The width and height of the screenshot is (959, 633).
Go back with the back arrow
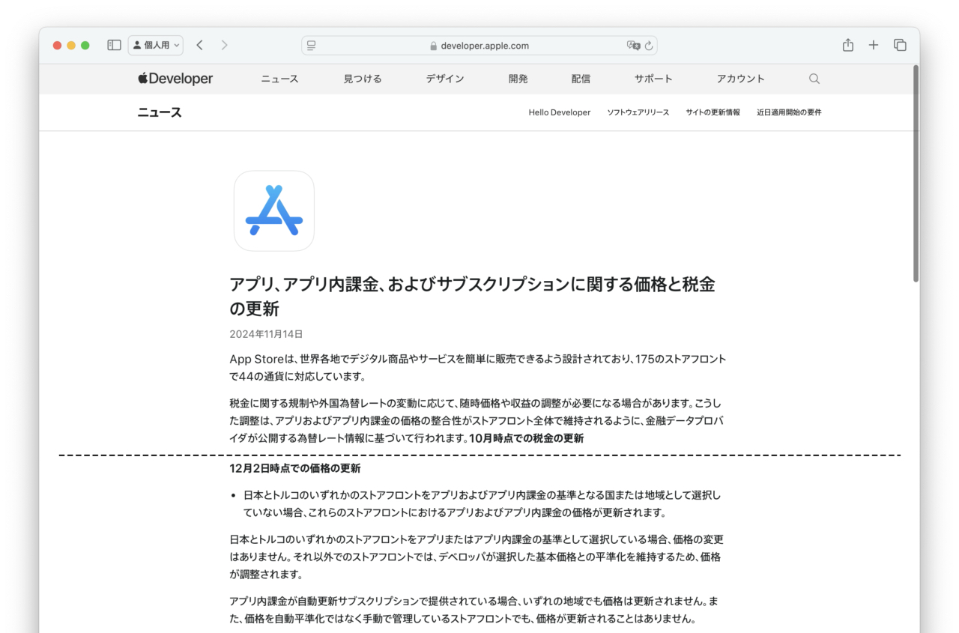coord(199,45)
